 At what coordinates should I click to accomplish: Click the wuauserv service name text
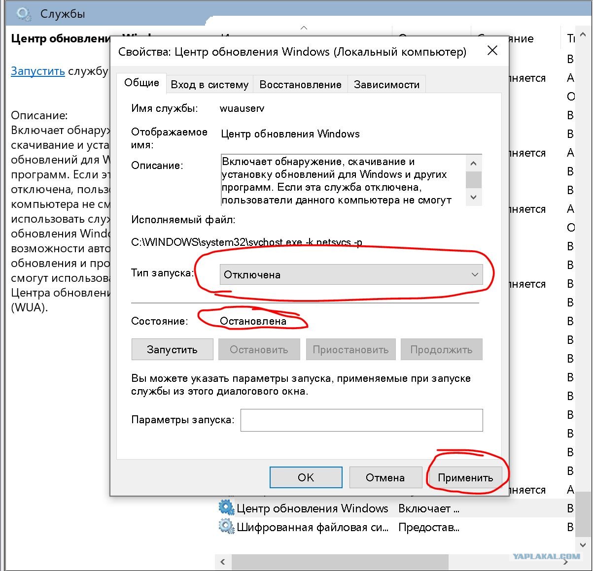coord(242,108)
